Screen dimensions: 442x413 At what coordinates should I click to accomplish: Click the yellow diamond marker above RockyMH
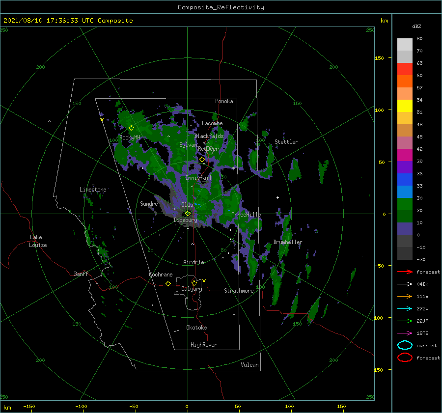(x=131, y=128)
